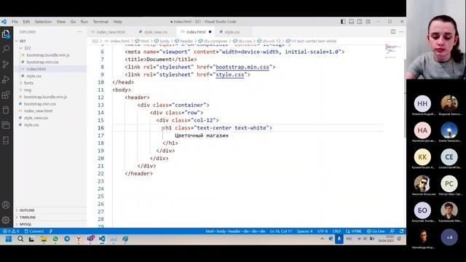Open Customize Layout icon in title bar
Screen dimensions: 466x262
[x=368, y=22]
